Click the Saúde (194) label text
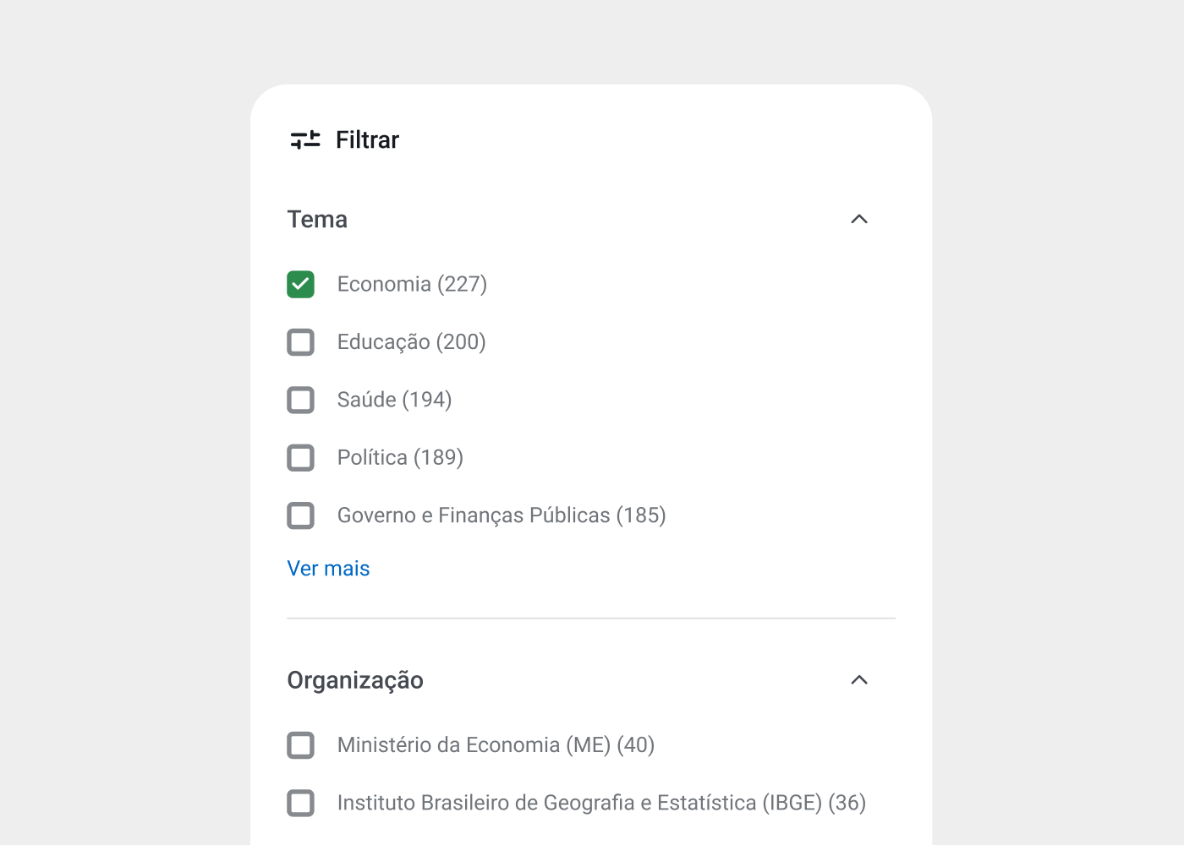Image resolution: width=1184 pixels, height=845 pixels. 394,400
